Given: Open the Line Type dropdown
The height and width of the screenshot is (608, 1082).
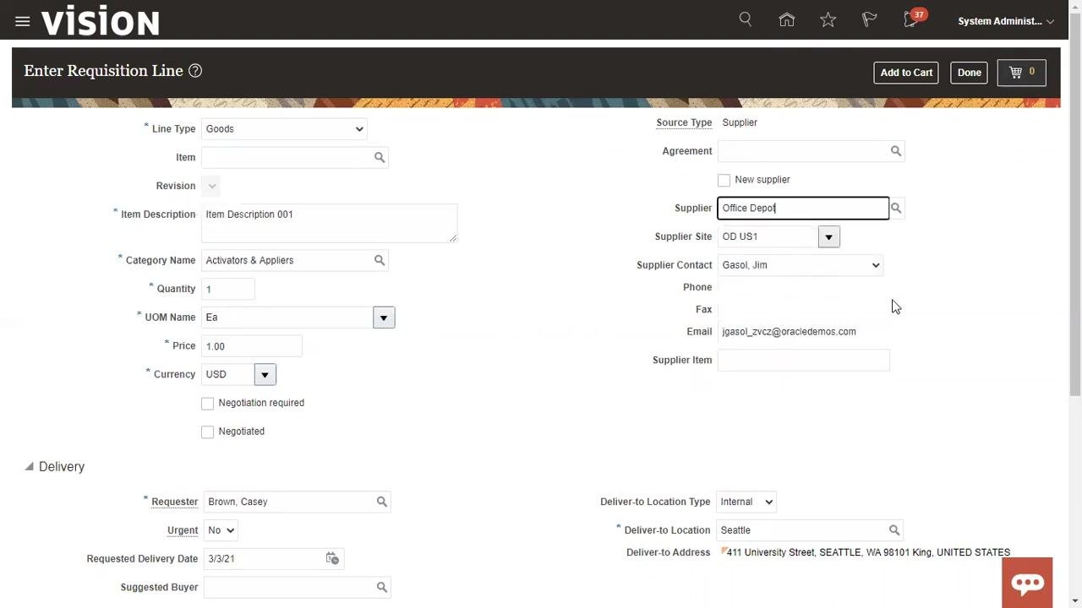Looking at the screenshot, I should tap(284, 129).
